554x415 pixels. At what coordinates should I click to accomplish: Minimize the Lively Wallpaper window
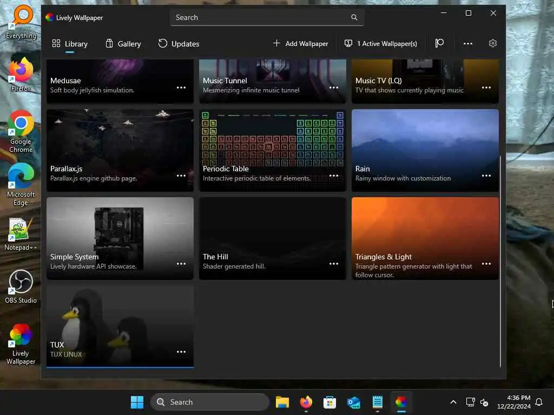click(x=444, y=13)
